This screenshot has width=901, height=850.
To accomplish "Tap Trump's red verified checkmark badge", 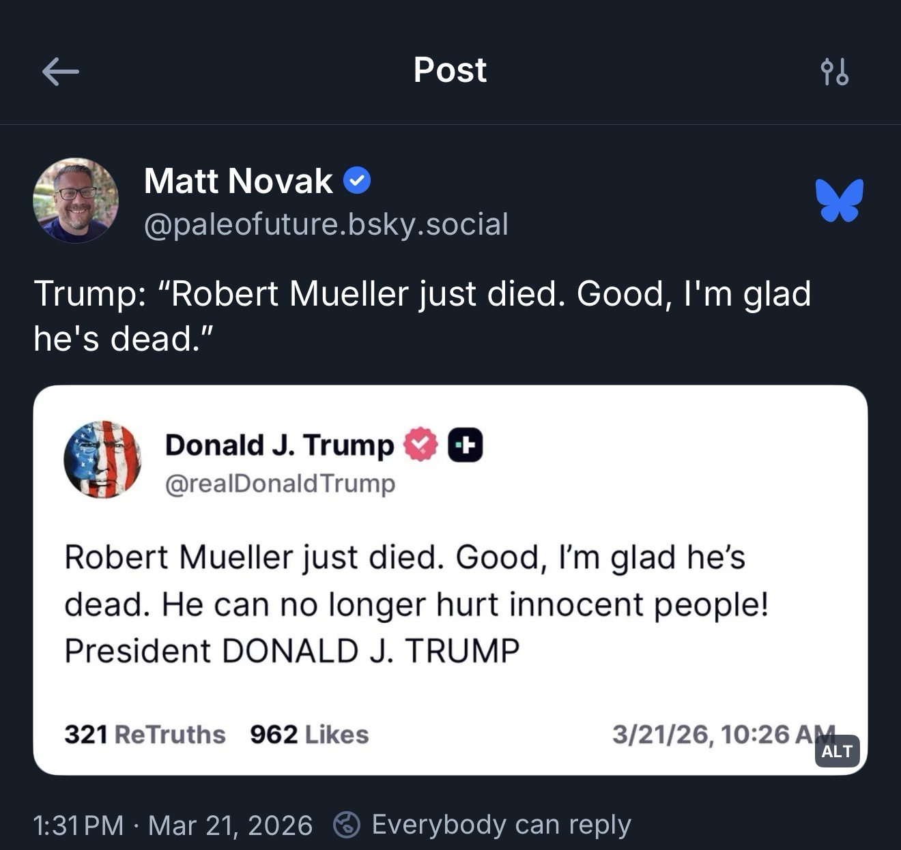I will click(420, 444).
